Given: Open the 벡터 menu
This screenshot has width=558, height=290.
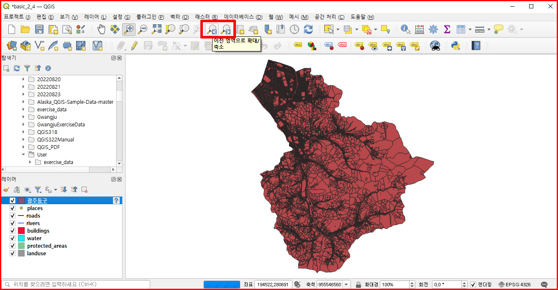Looking at the screenshot, I should point(180,17).
